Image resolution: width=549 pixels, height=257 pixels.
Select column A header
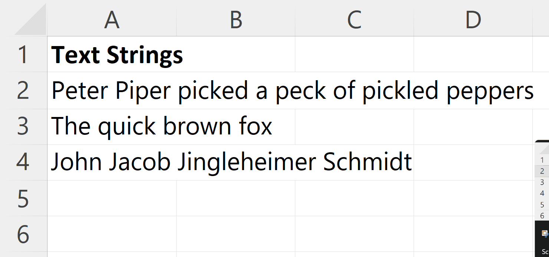coord(112,20)
